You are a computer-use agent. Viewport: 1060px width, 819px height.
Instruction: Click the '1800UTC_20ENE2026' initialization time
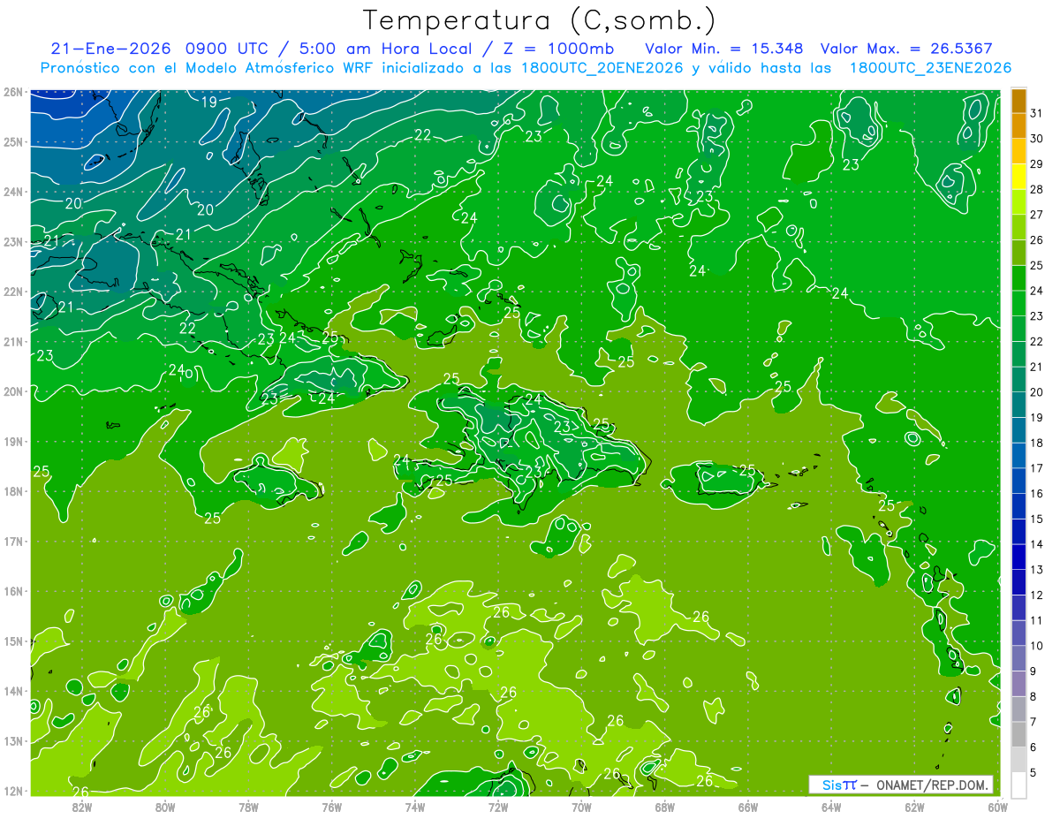tap(601, 68)
